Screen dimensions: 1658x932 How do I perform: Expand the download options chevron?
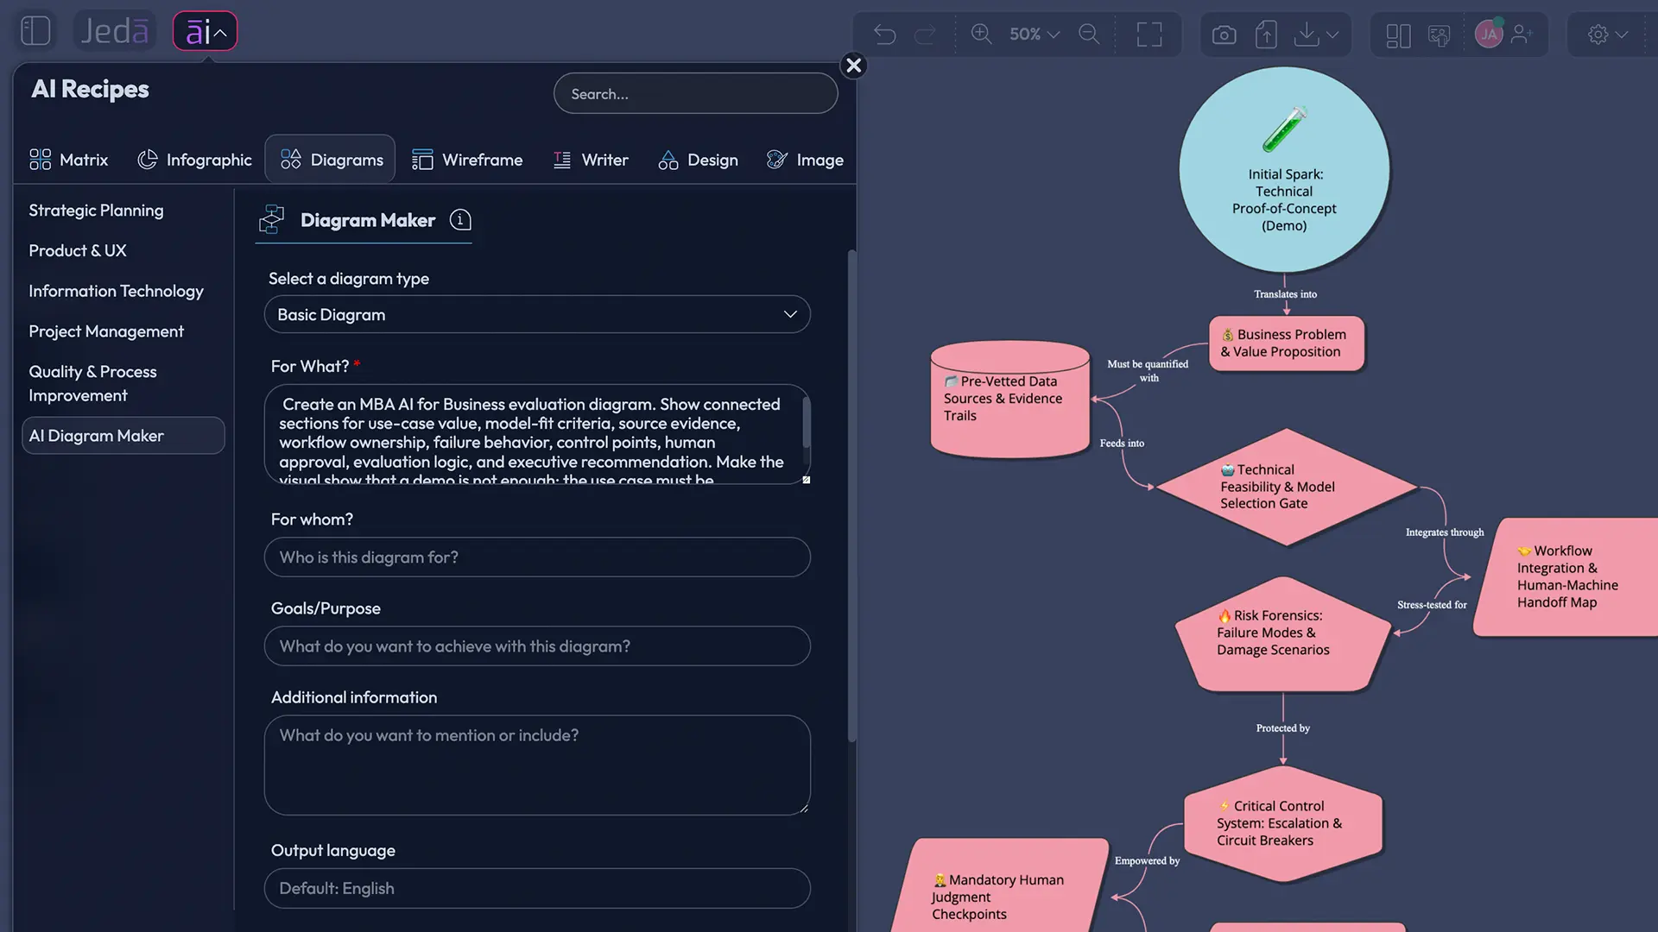coord(1332,35)
